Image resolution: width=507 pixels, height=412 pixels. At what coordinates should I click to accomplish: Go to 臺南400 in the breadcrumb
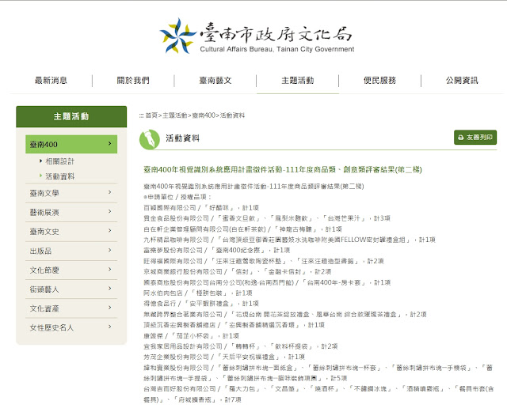pos(204,115)
